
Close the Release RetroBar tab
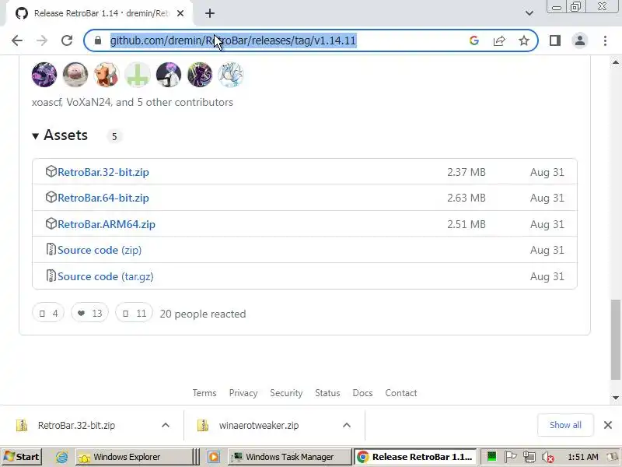click(x=180, y=13)
